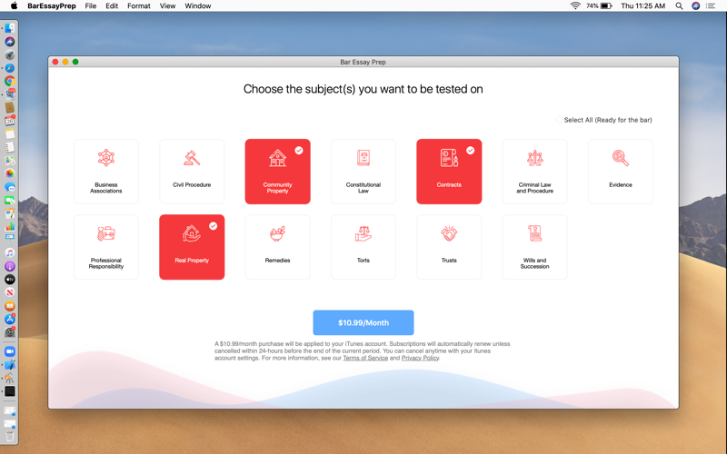Open Notification Center list icon
727x454 pixels.
point(711,6)
